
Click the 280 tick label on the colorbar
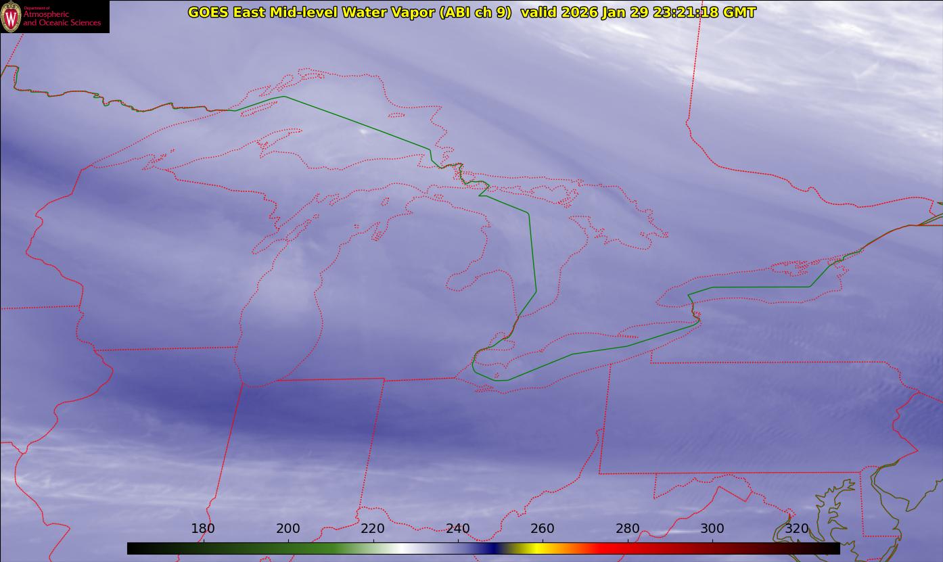point(628,528)
